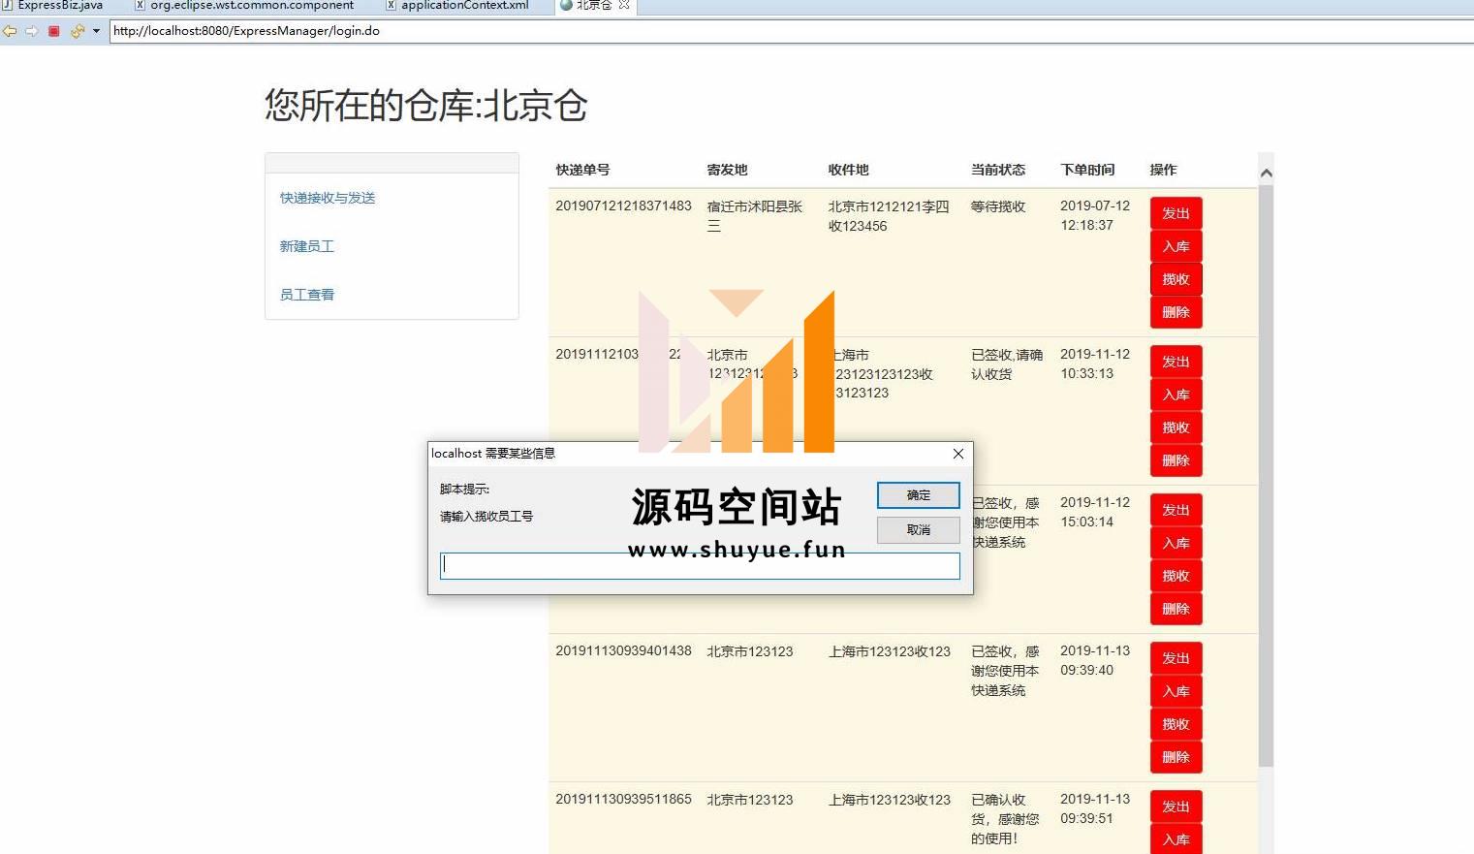The height and width of the screenshot is (854, 1474).
Task: Click 删除 for order 201907121218371483
Action: click(x=1176, y=312)
